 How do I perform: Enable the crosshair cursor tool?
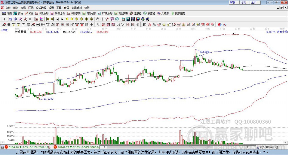point(102,19)
